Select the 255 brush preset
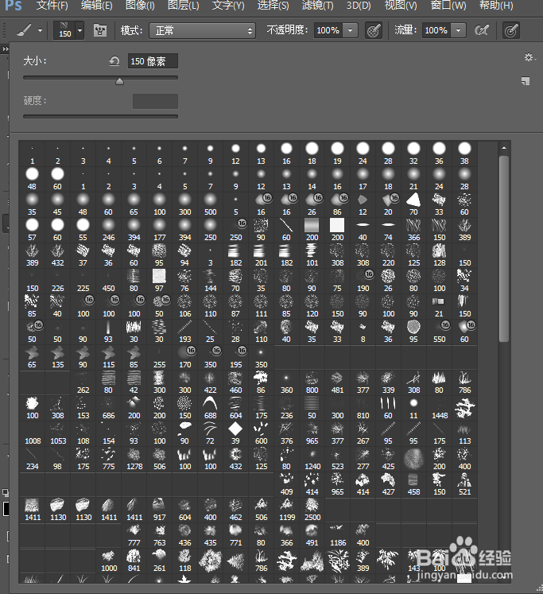 click(x=160, y=357)
